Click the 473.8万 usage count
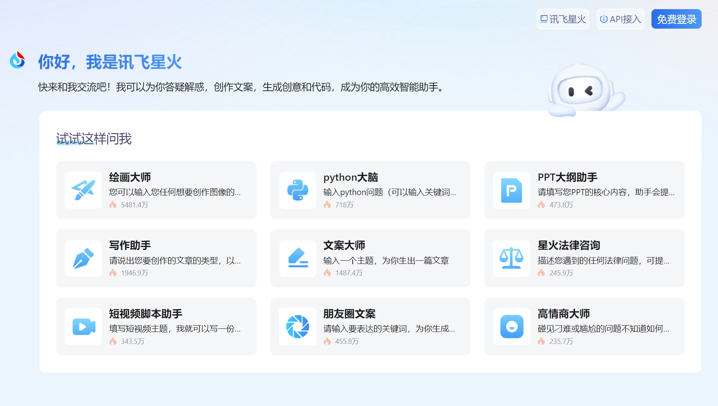The image size is (718, 406). click(x=561, y=205)
